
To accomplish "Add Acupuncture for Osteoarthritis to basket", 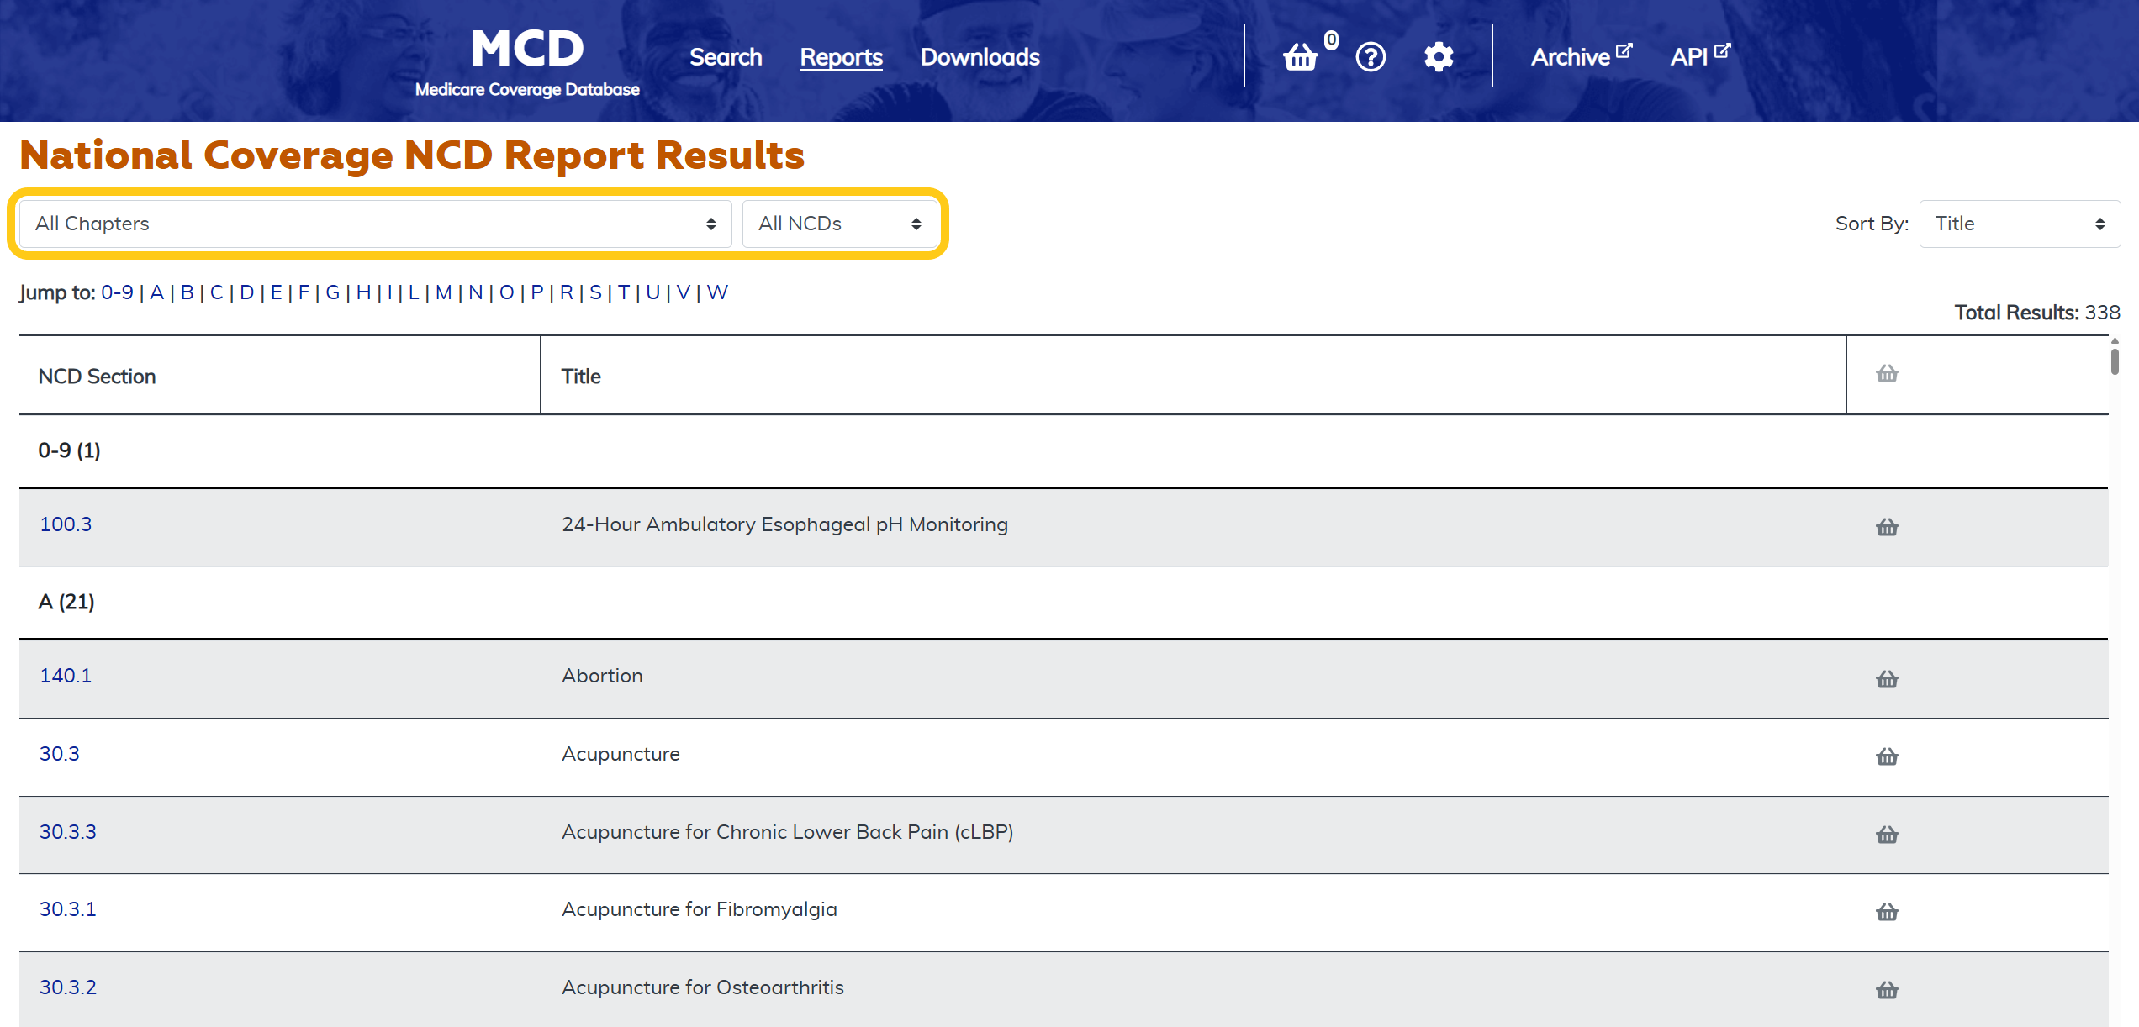I will coord(1887,990).
